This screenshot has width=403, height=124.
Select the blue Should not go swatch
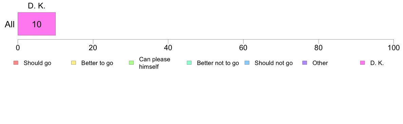pos(247,63)
